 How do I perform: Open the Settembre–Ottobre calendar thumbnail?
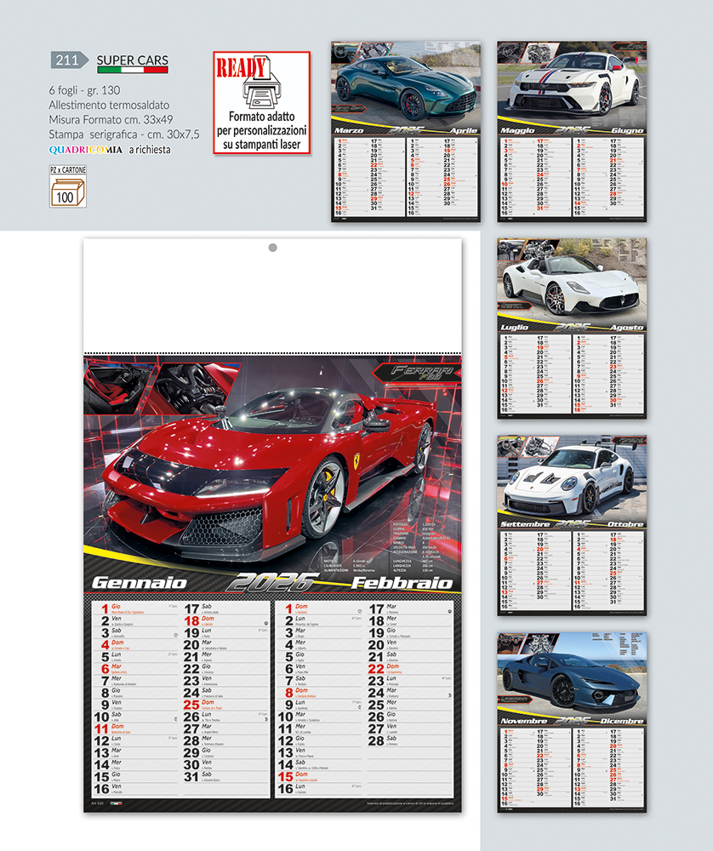click(571, 525)
